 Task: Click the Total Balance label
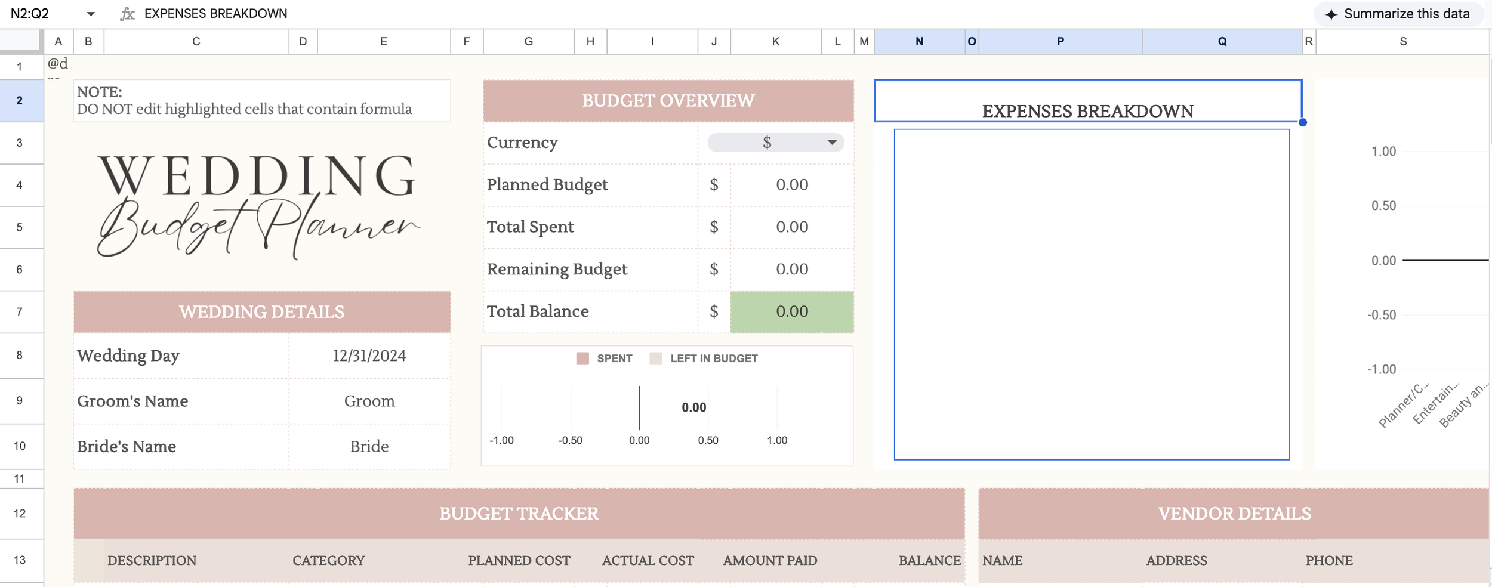pyautogui.click(x=538, y=312)
